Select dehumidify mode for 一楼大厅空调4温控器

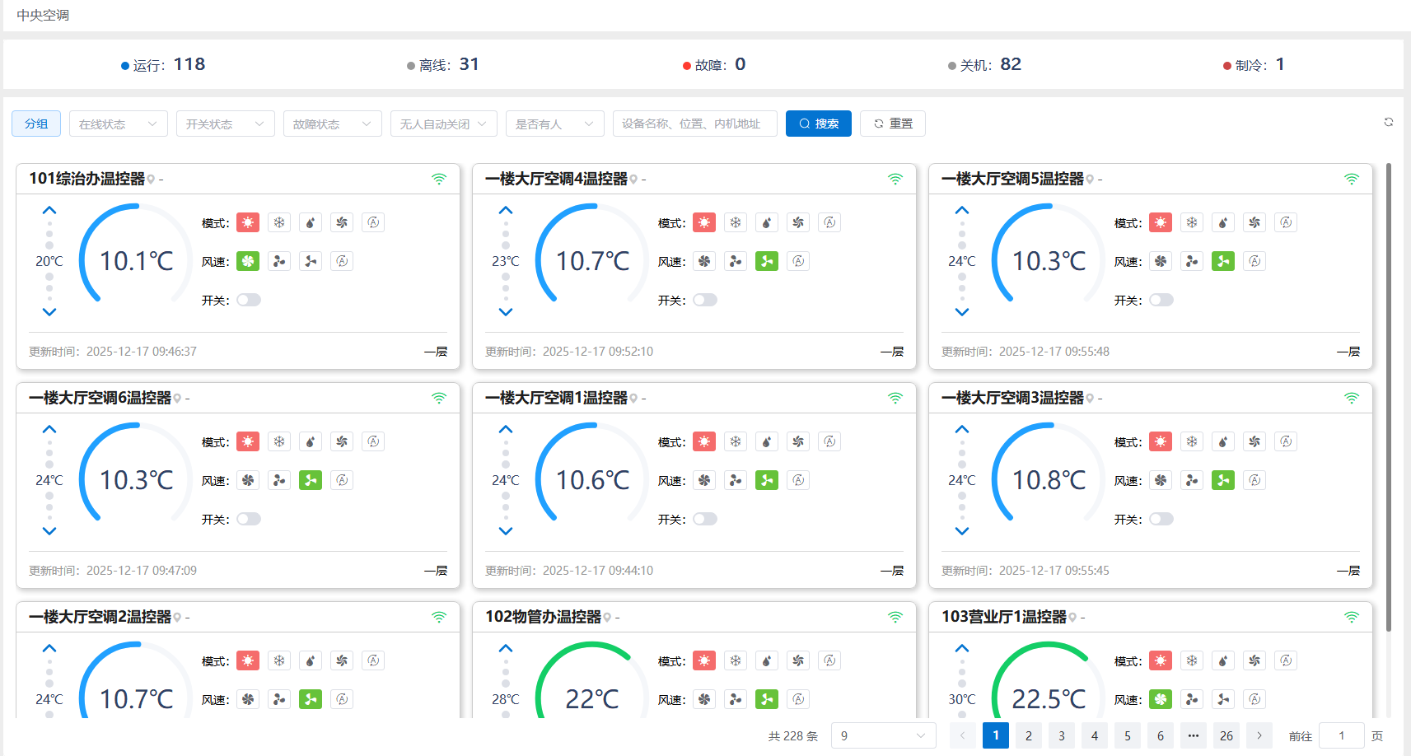click(x=767, y=222)
